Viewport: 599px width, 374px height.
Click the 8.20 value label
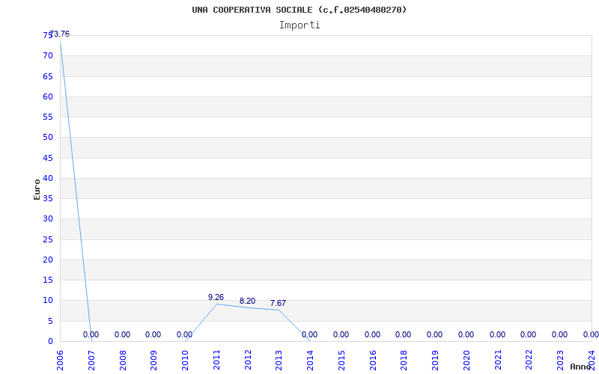247,301
